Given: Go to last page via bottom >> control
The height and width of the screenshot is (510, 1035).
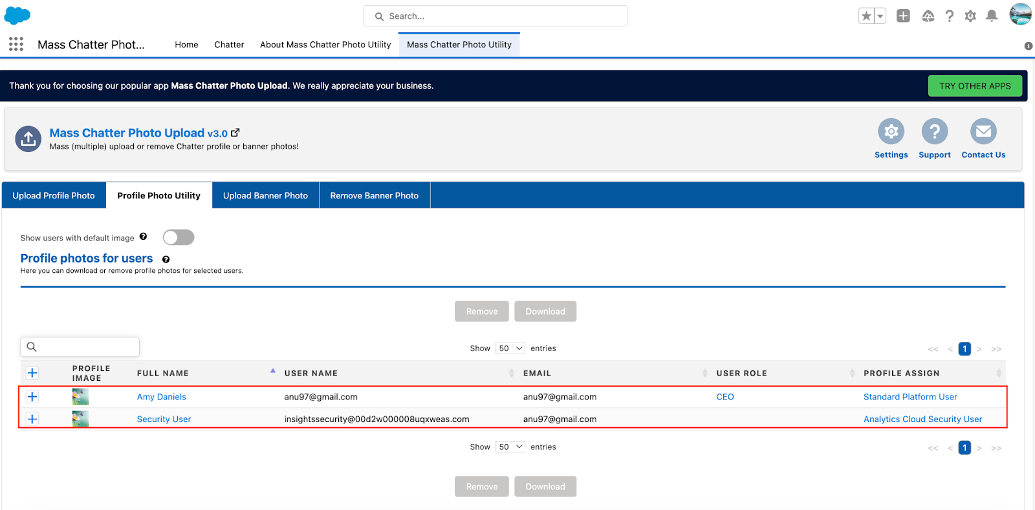Looking at the screenshot, I should tap(996, 448).
